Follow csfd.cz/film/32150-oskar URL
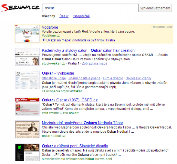The height and width of the screenshot is (164, 177). pyautogui.click(x=60, y=113)
